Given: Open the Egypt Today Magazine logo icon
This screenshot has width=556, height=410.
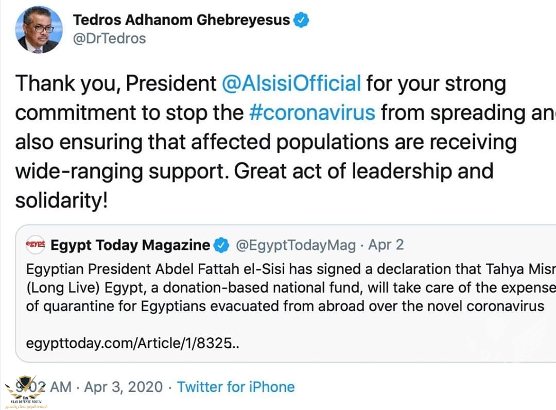Looking at the screenshot, I should coord(36,245).
